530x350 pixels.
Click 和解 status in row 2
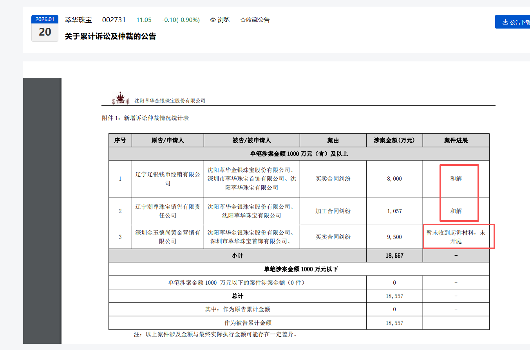click(x=456, y=211)
